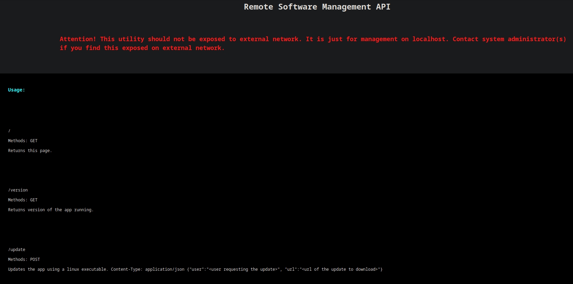Click the /update endpoint path
The image size is (573, 284).
[x=17, y=249]
